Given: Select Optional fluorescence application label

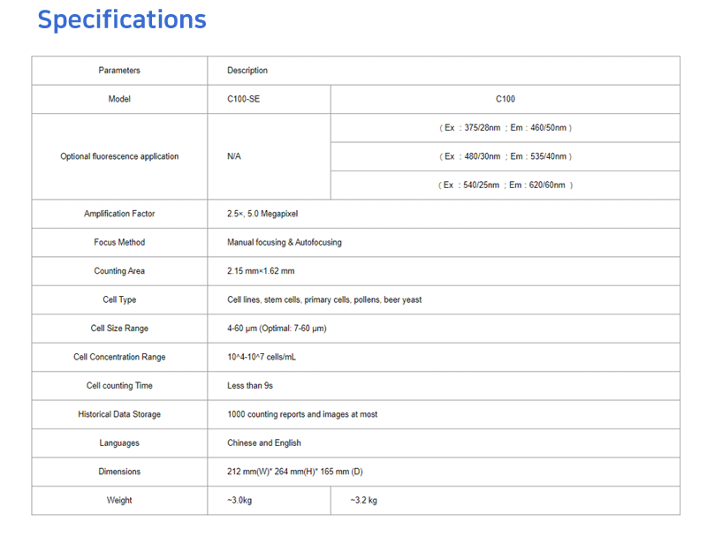Looking at the screenshot, I should (x=119, y=156).
